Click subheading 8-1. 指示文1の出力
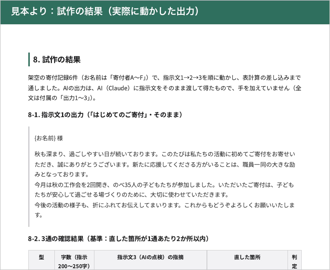The image size is (330, 270). pyautogui.click(x=105, y=115)
